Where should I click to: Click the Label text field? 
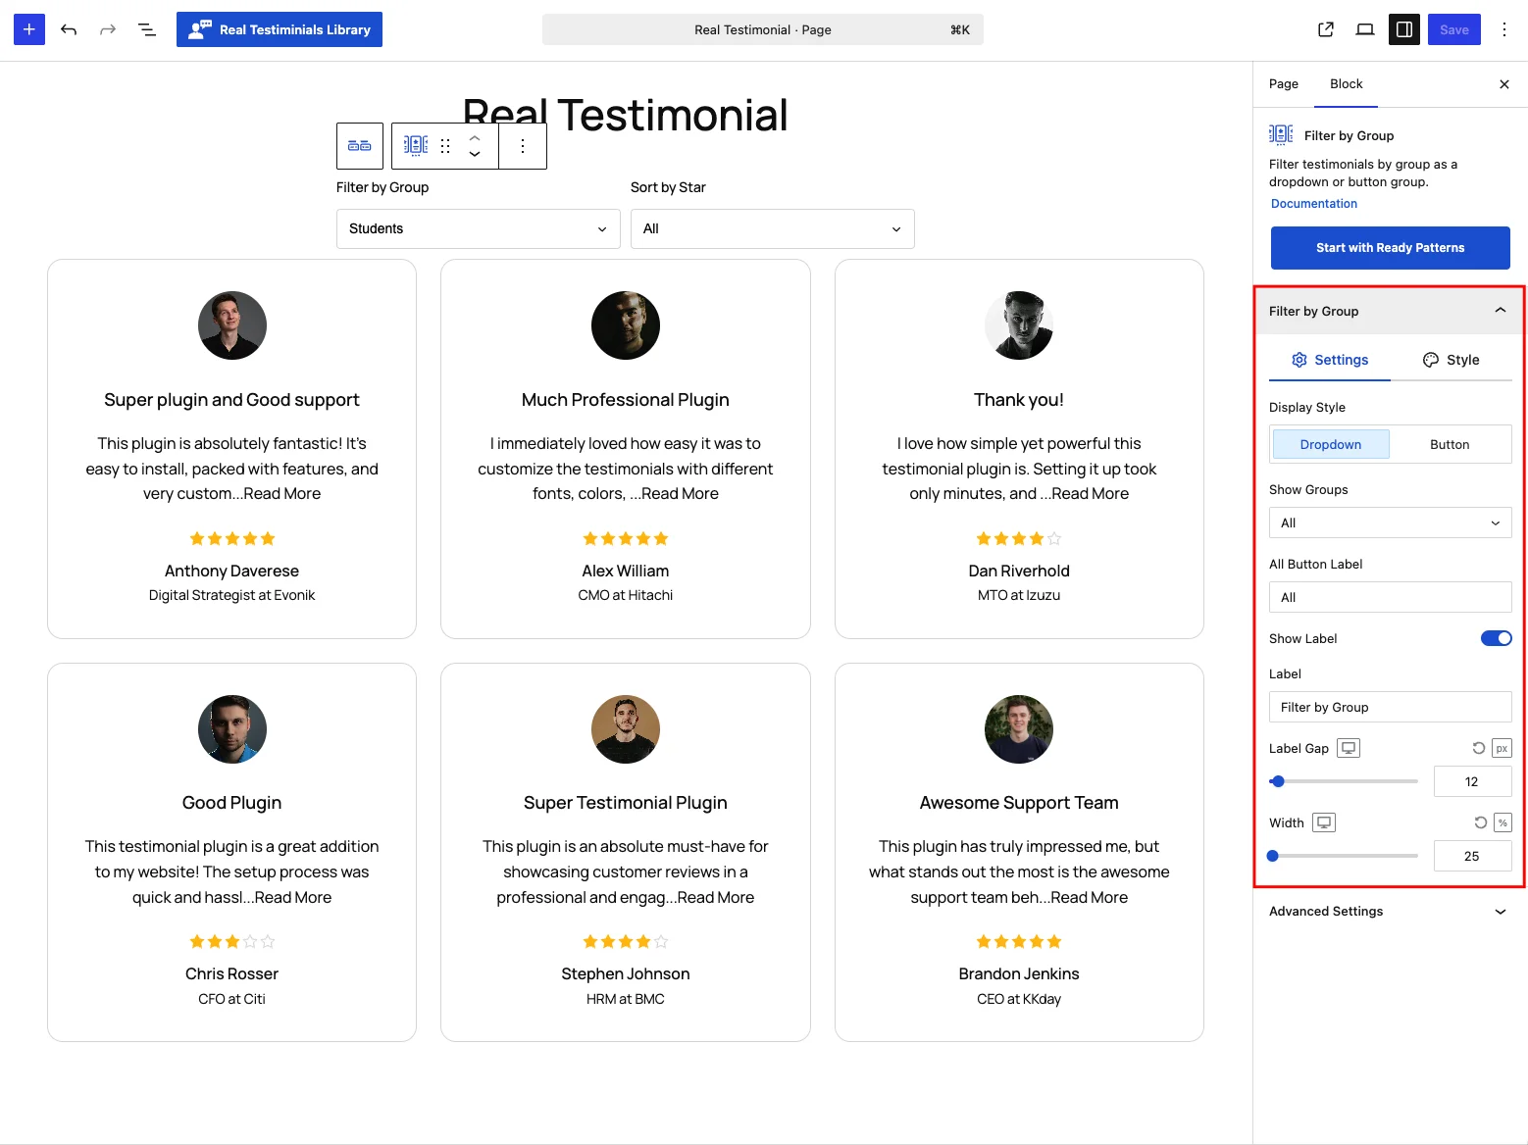1391,707
